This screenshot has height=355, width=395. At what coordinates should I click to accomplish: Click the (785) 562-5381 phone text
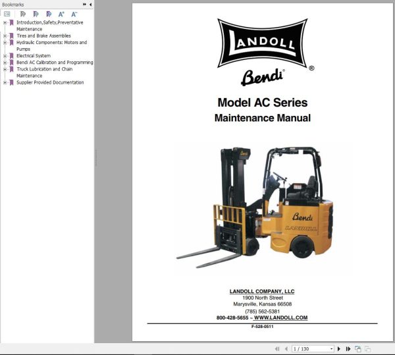(262, 312)
